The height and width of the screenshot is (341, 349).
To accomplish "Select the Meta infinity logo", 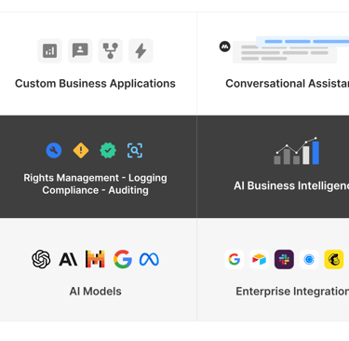I will tap(149, 259).
